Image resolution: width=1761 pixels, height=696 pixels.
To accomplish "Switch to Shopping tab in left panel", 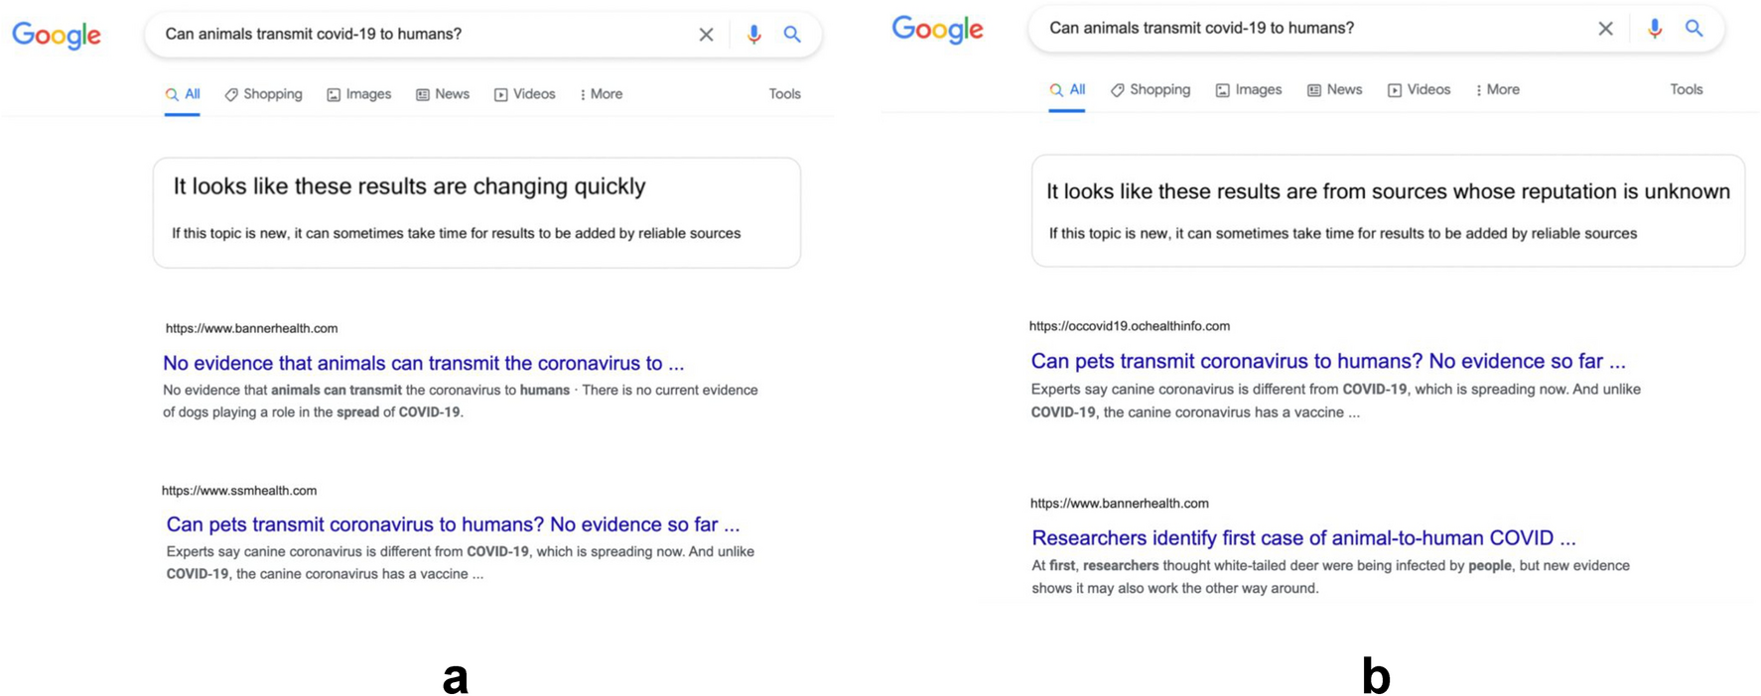I will coord(264,94).
